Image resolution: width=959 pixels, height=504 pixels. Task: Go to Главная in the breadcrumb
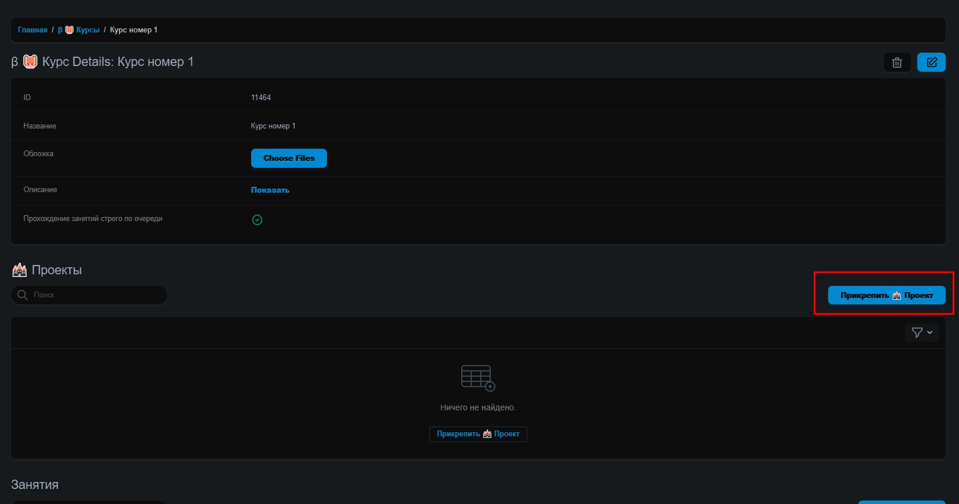pyautogui.click(x=32, y=30)
